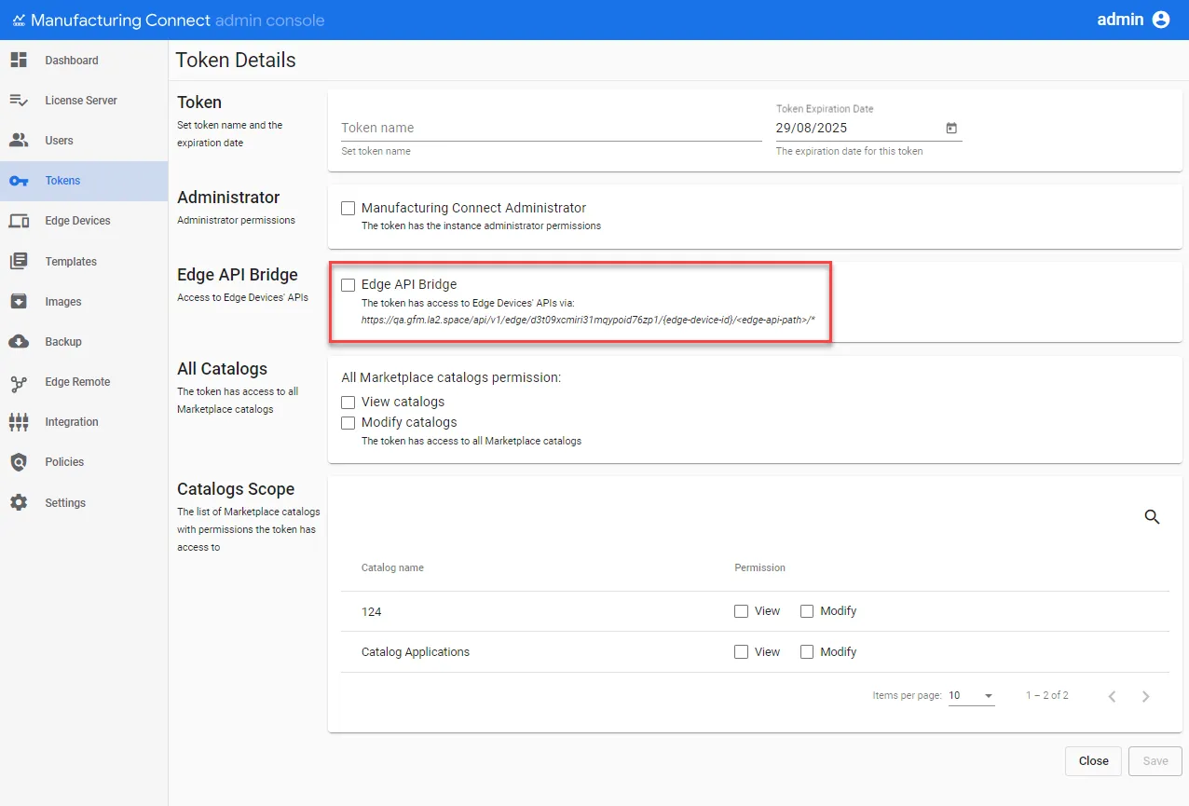This screenshot has width=1189, height=806.
Task: Open the Settings menu item
Action: [x=84, y=503]
